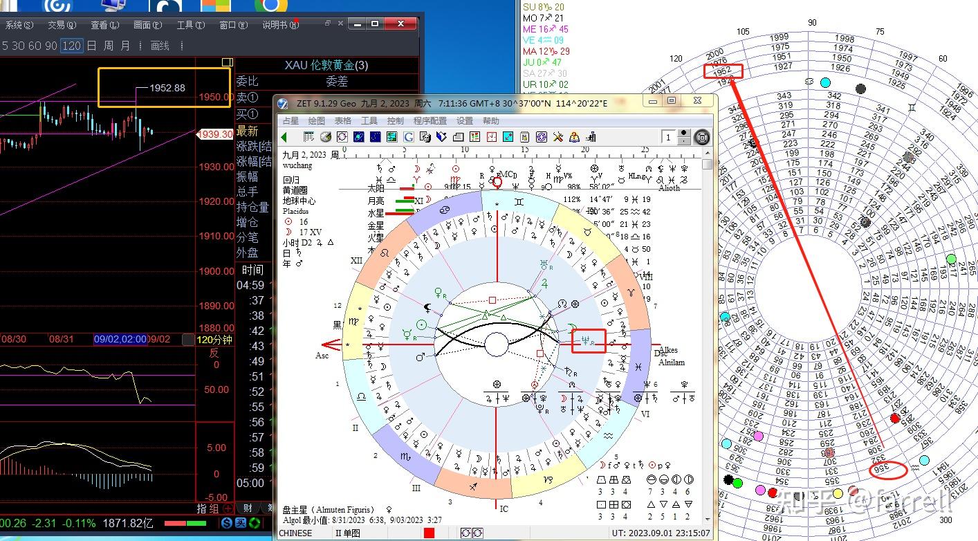This screenshot has width=978, height=541.
Task: Switch chart to 月 monthly period
Action: coord(125,46)
